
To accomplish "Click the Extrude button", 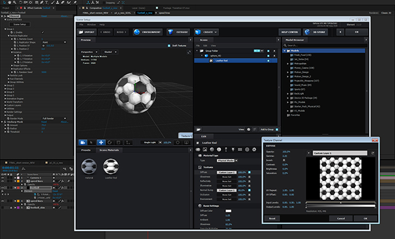I will coord(178,32).
